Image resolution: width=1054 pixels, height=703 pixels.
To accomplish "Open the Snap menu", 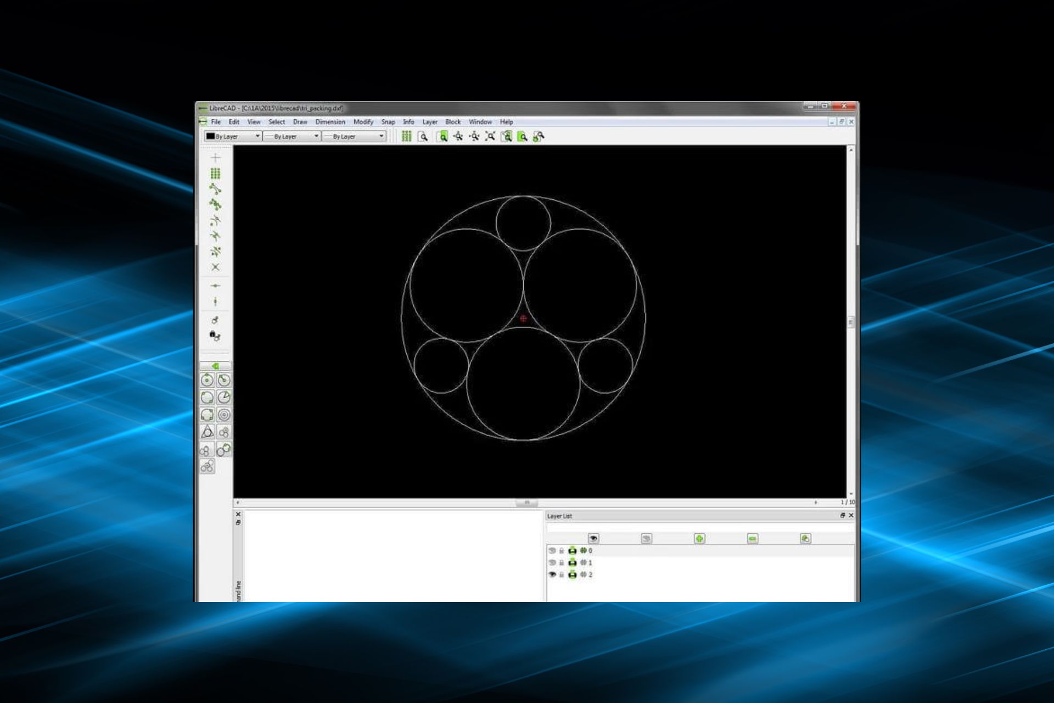I will (388, 122).
